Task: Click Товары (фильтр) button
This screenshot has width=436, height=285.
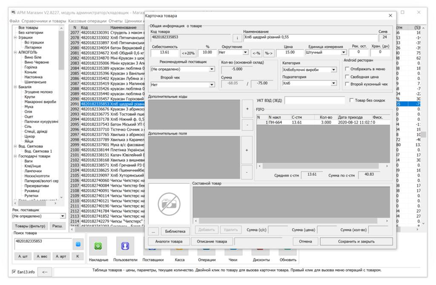Action: (x=30, y=226)
